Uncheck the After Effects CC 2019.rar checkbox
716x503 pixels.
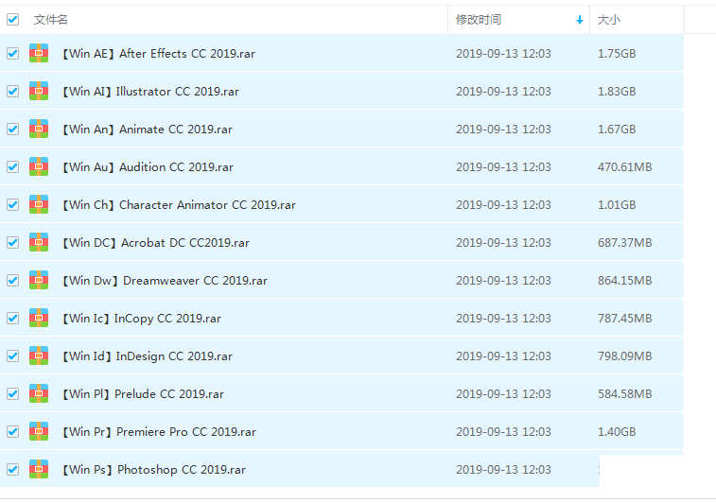click(x=13, y=53)
